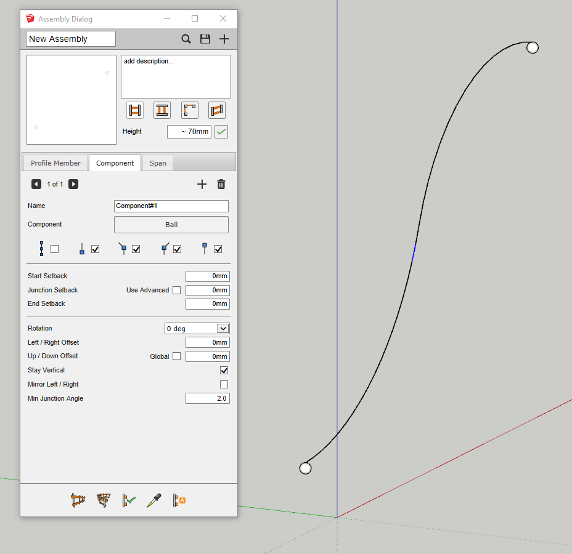Image resolution: width=572 pixels, height=554 pixels.
Task: Click the upper endpoint circle of the curve
Action: click(533, 48)
